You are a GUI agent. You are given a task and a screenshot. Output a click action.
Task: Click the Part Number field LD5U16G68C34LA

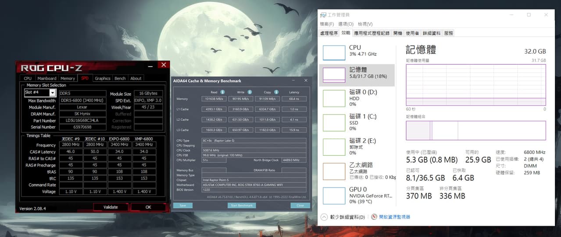point(82,120)
